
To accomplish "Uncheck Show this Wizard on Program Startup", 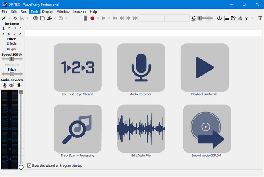I will click(29, 165).
